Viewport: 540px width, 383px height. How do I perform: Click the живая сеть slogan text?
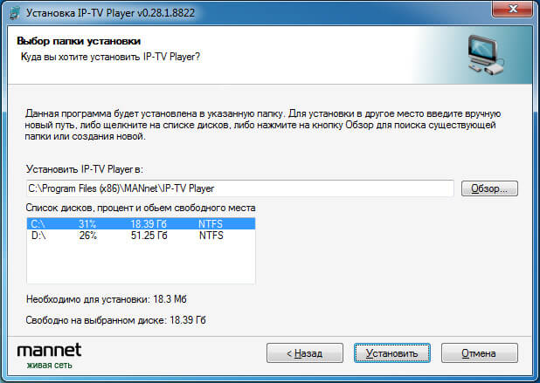49,366
